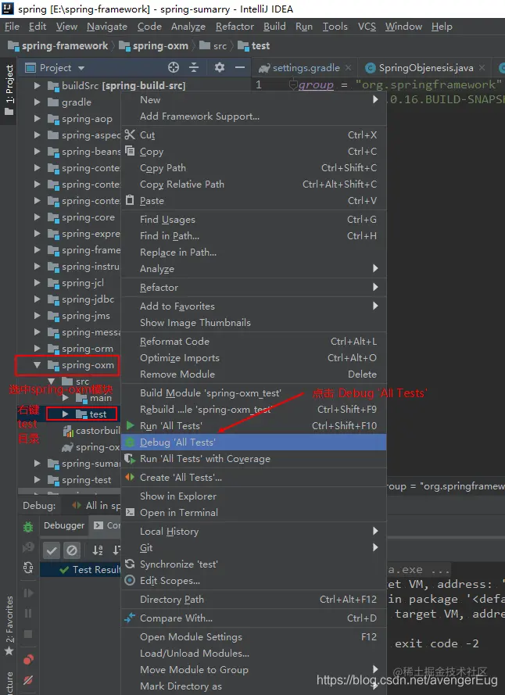505x695 pixels.
Task: Select Reformat Code in context menu
Action: [253, 342]
